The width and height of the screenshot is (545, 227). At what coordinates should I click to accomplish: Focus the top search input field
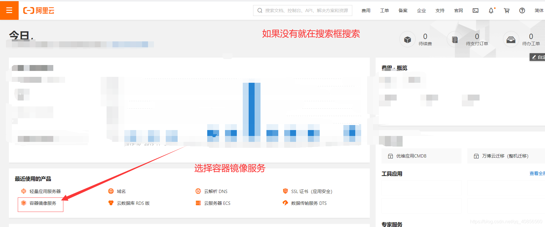(303, 11)
